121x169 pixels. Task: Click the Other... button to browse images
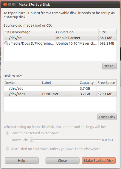coord(109,66)
